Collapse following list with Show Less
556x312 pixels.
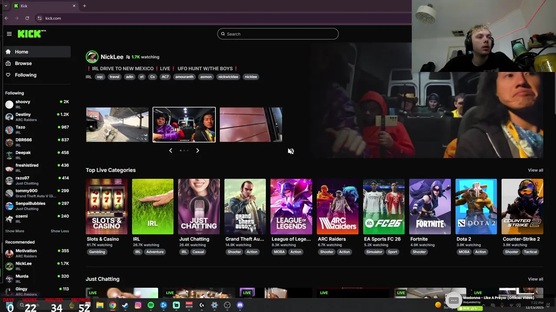pos(60,231)
